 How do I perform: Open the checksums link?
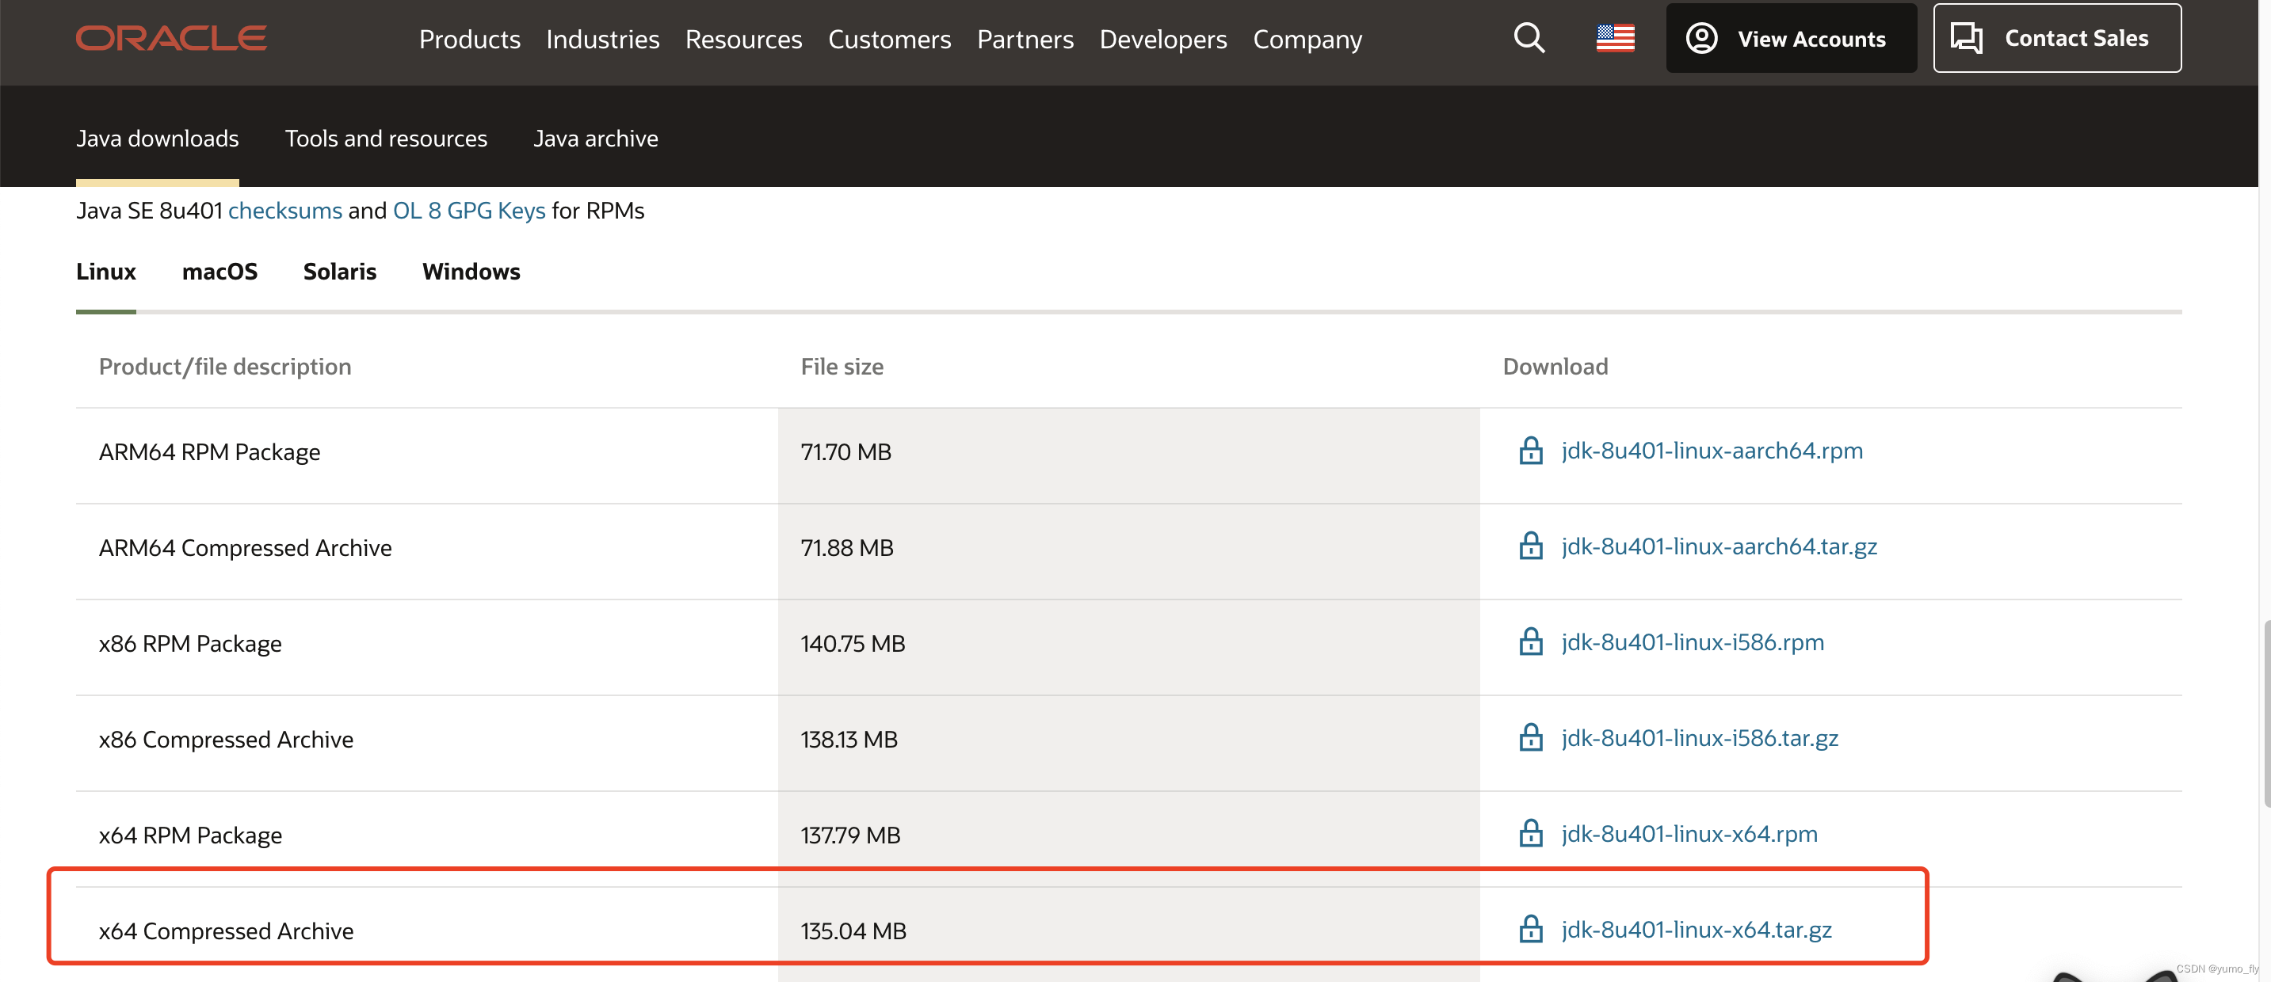click(x=284, y=211)
